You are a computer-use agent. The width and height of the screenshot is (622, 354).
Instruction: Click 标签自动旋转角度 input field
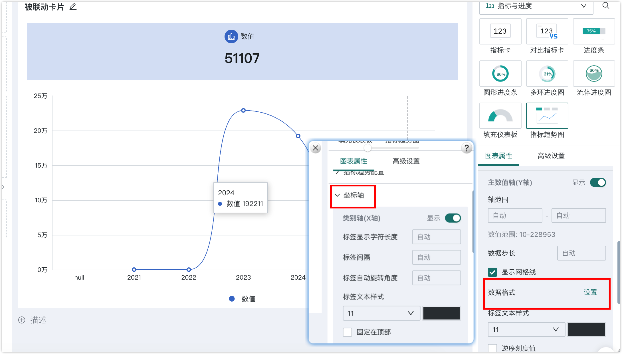(x=437, y=278)
